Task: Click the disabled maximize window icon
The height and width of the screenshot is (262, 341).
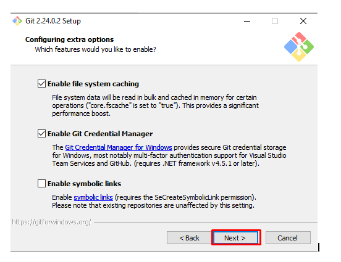Action: click(275, 21)
